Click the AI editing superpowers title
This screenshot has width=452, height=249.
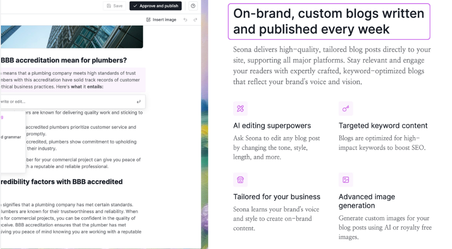tap(272, 126)
